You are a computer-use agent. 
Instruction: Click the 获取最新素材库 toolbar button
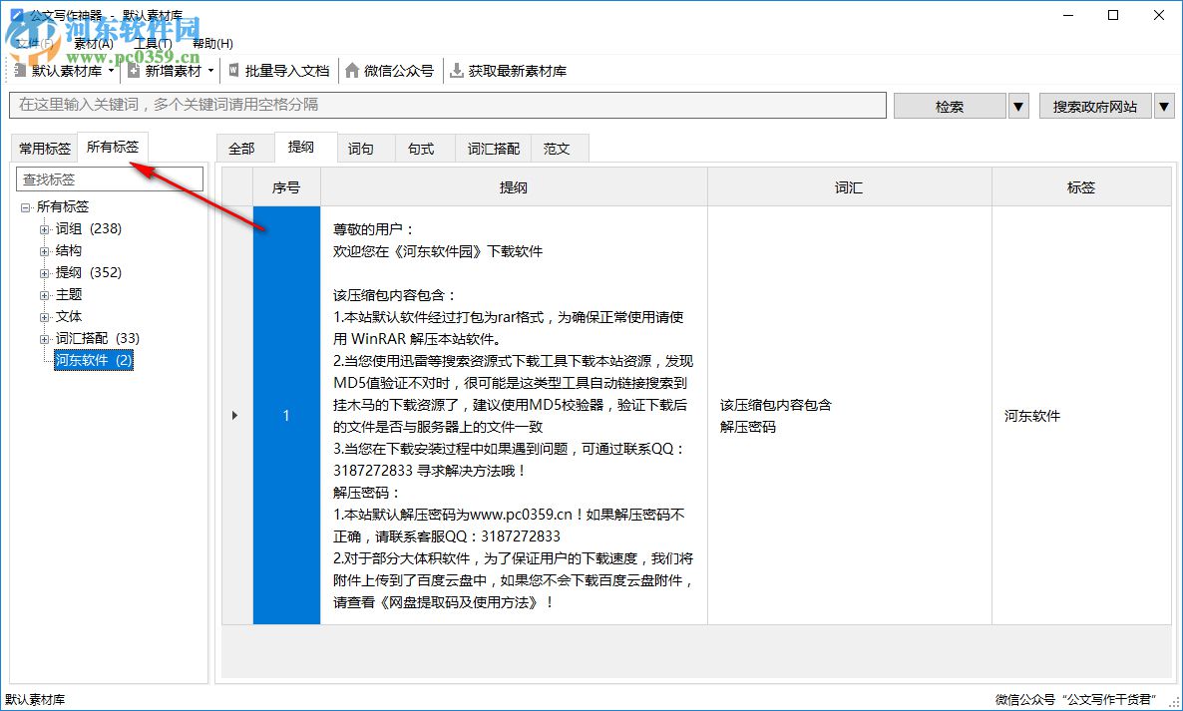(x=508, y=71)
